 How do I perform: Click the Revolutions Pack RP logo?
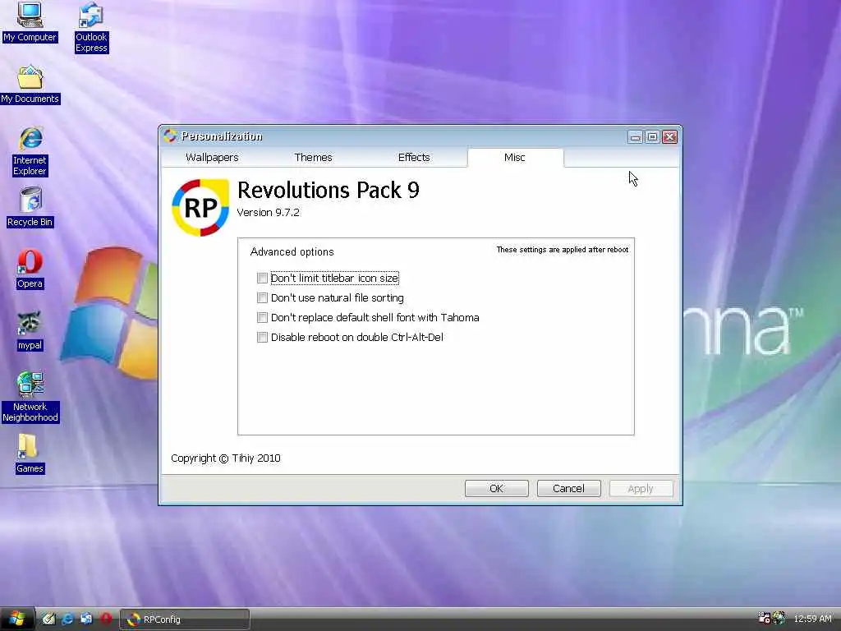coord(200,208)
